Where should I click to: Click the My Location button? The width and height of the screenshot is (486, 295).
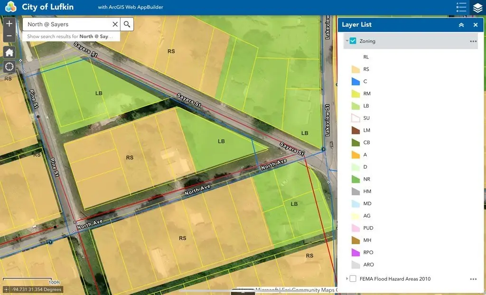point(9,67)
